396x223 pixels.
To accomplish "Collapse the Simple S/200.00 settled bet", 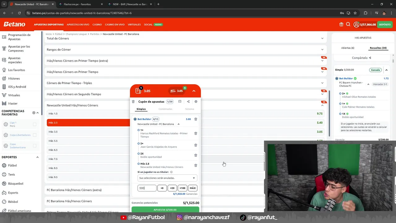I will pyautogui.click(x=386, y=70).
